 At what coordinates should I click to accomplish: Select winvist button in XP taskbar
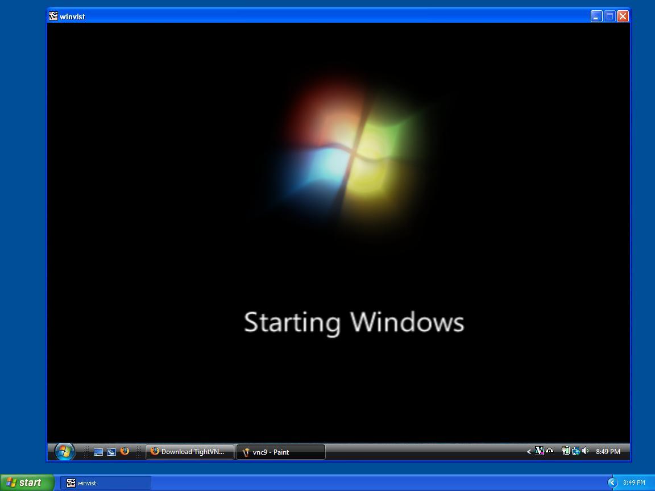[106, 483]
